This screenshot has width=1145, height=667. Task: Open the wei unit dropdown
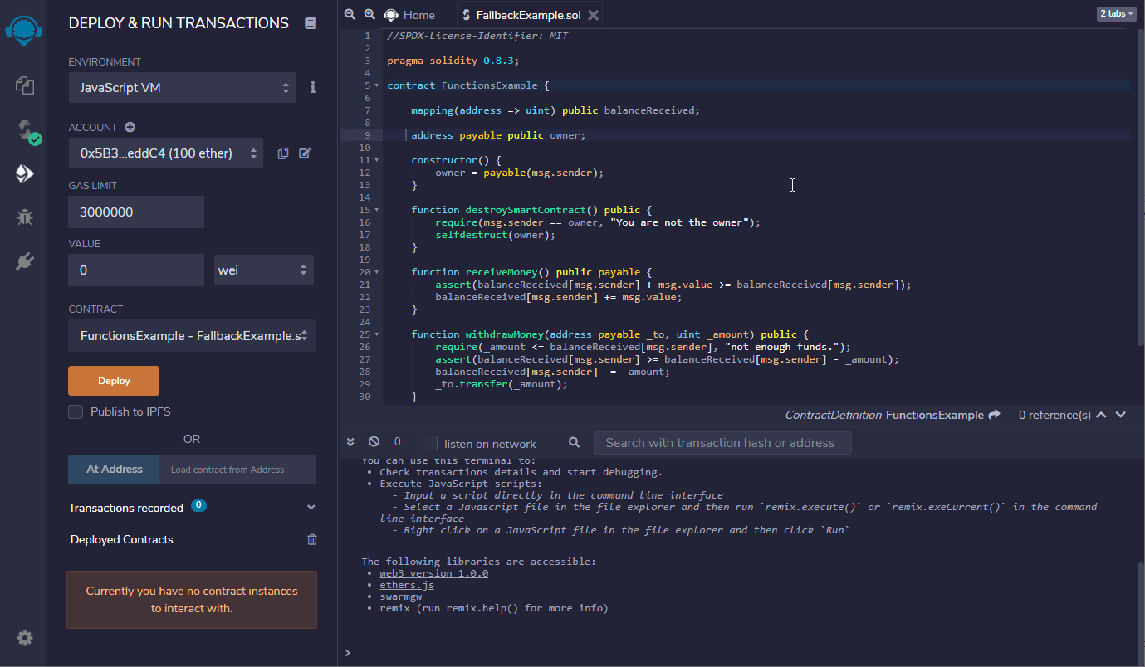pyautogui.click(x=264, y=270)
